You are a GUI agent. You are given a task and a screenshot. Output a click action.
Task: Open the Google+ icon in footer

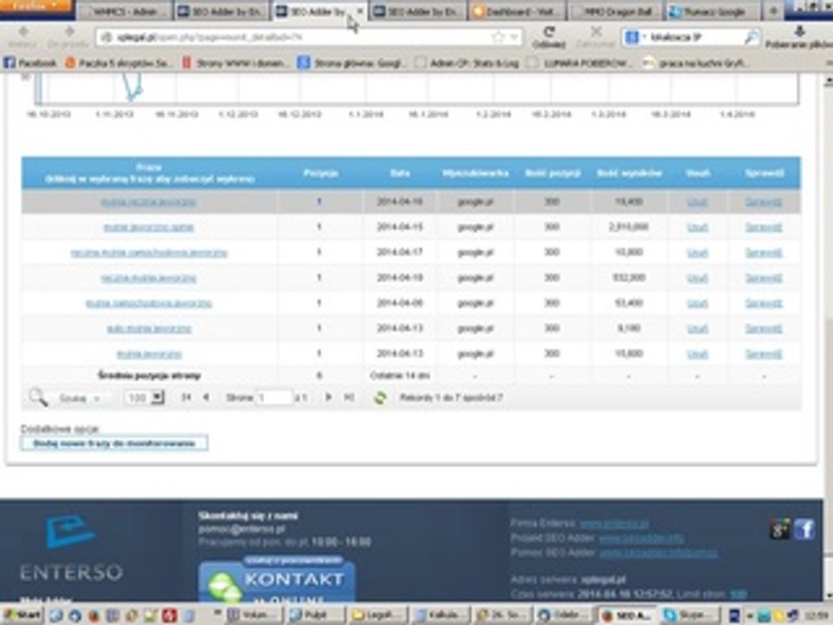click(779, 530)
